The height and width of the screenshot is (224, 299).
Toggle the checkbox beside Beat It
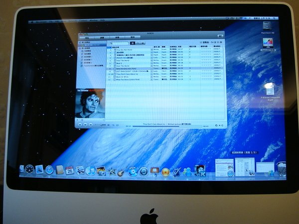(115, 63)
